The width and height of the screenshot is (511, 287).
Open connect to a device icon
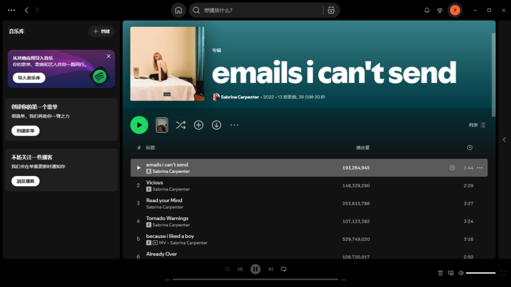451,274
